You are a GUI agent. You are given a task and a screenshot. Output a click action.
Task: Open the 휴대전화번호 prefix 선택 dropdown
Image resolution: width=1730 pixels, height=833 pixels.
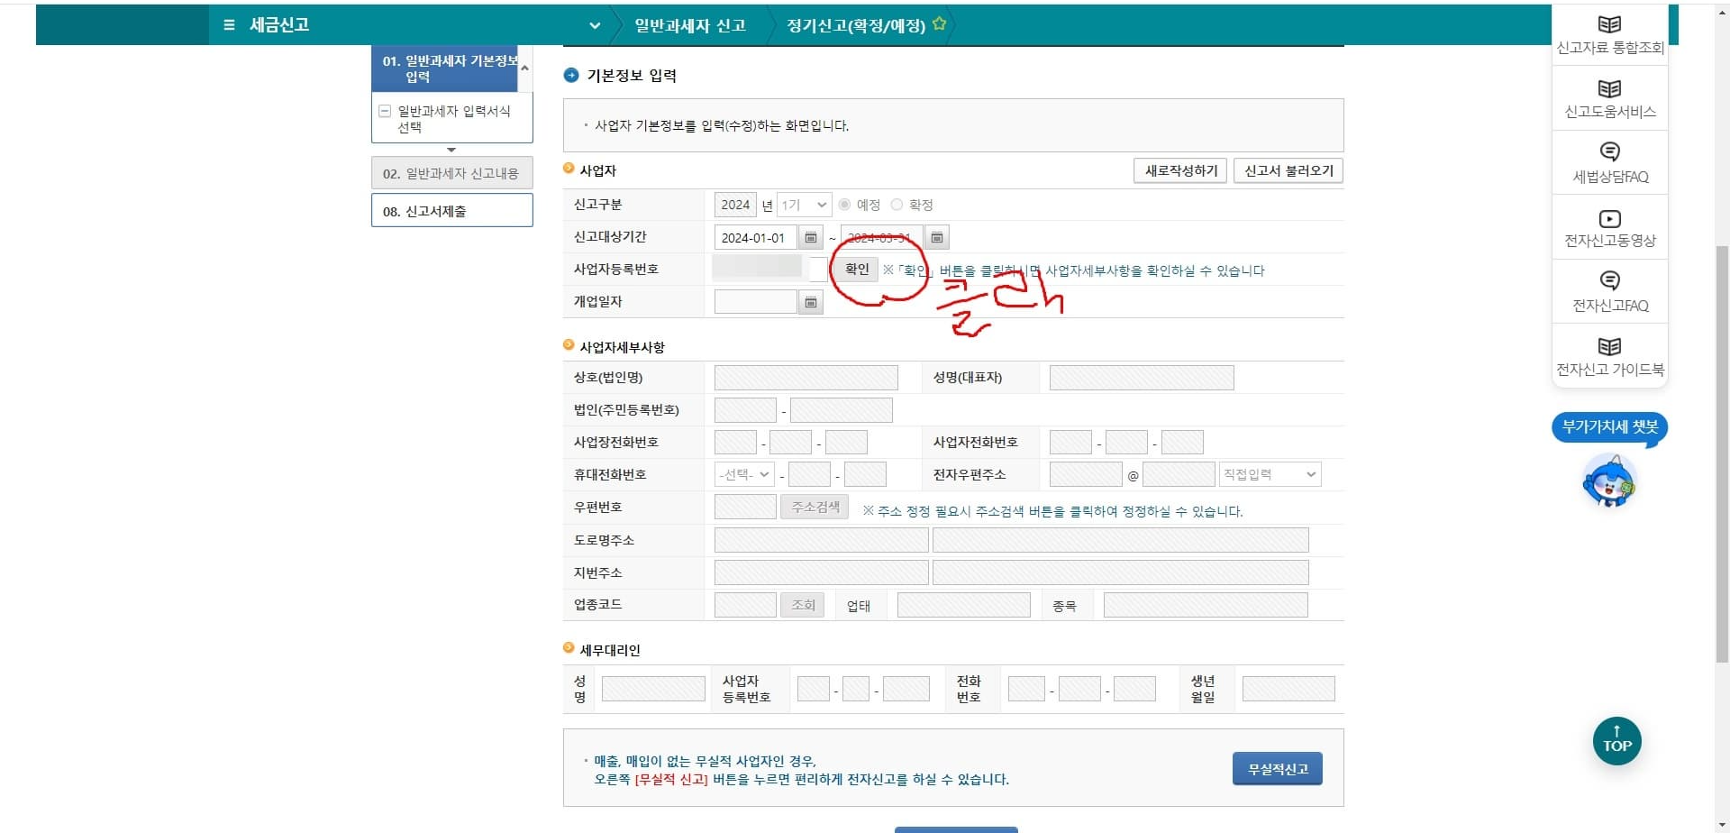[x=743, y=474]
